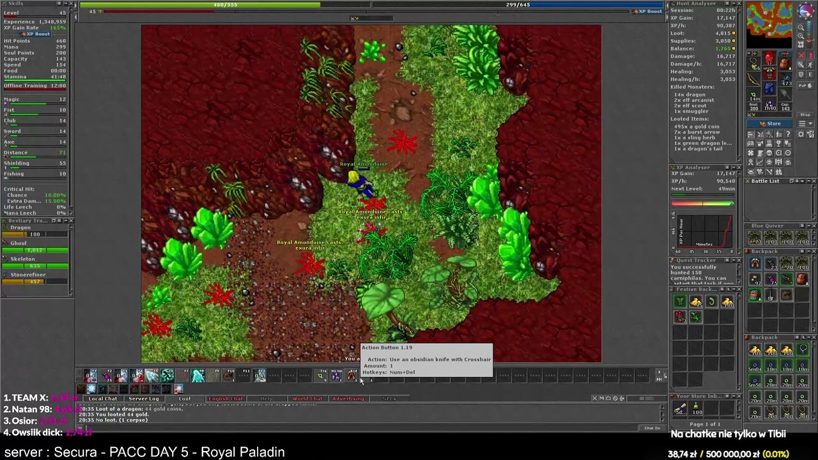The width and height of the screenshot is (818, 460).
Task: Open the options gear icon
Action: click(x=801, y=134)
